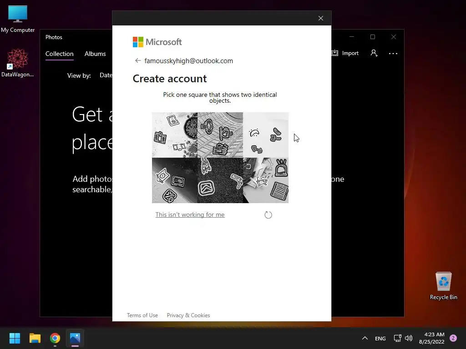Reload the captcha puzzle with the refresh icon
This screenshot has width=466, height=349.
[268, 215]
